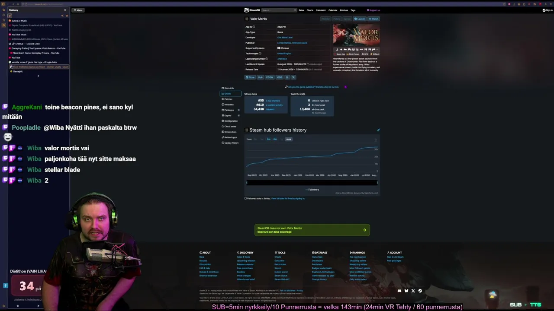Click the Last Changenumber help icon
Image resolution: width=554 pixels, height=311 pixels.
(x=267, y=59)
